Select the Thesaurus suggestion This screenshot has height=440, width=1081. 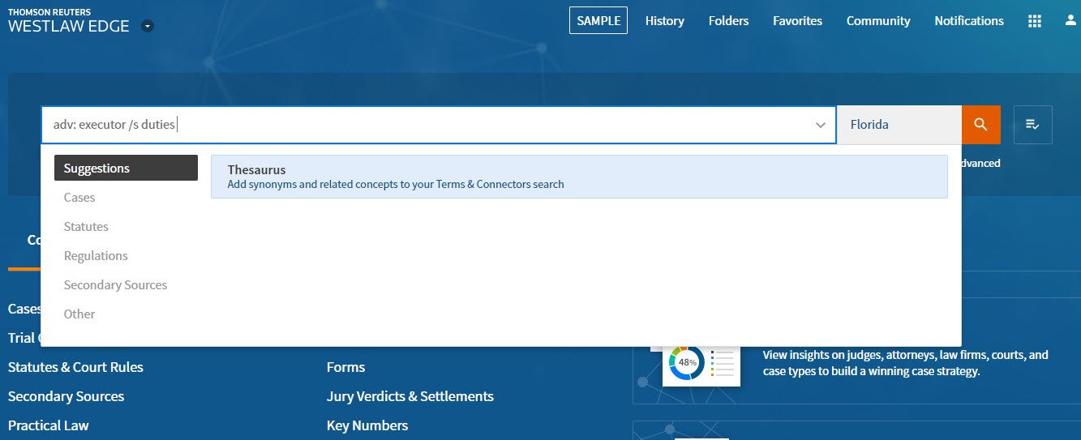point(578,177)
